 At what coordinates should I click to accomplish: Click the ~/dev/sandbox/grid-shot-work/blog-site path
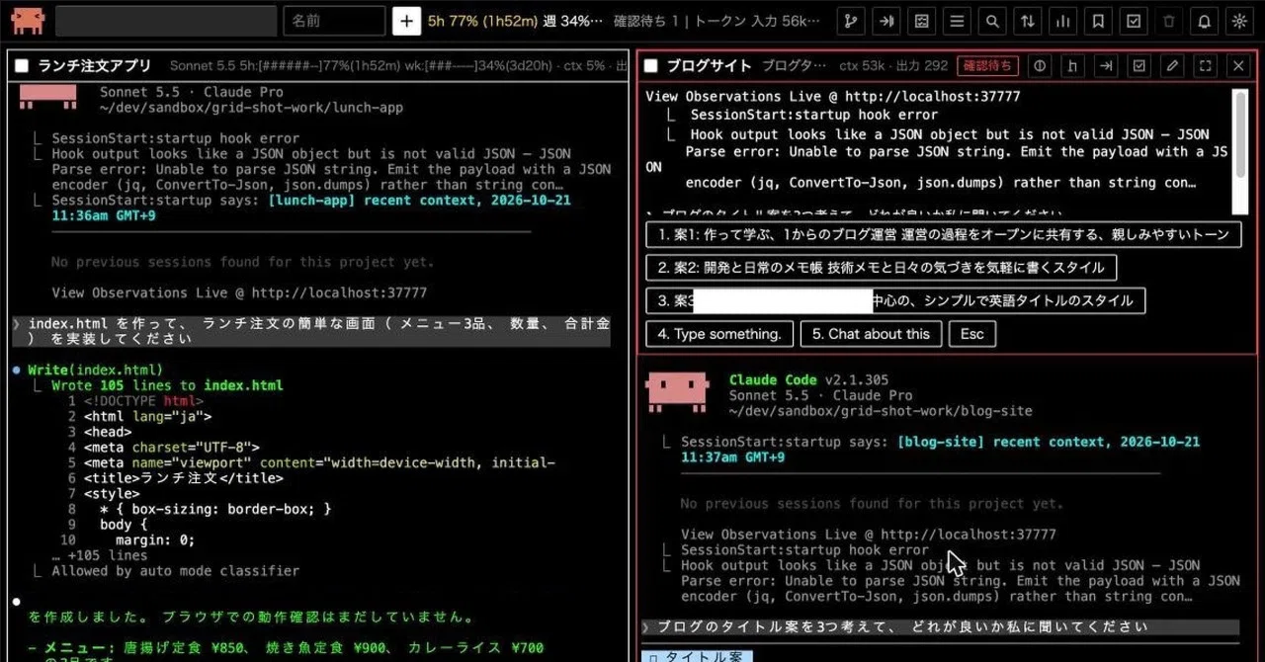[x=881, y=412]
